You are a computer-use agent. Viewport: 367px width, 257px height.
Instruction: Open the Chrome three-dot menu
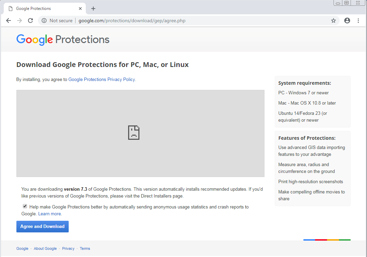click(x=358, y=21)
